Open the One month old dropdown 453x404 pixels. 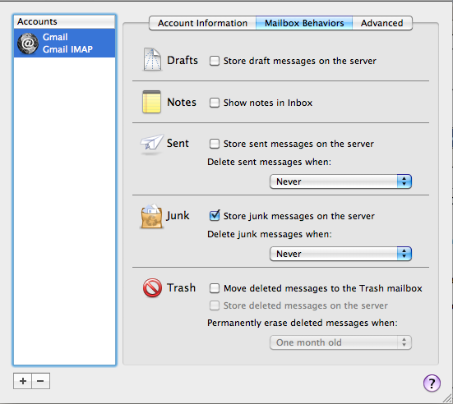tap(340, 342)
